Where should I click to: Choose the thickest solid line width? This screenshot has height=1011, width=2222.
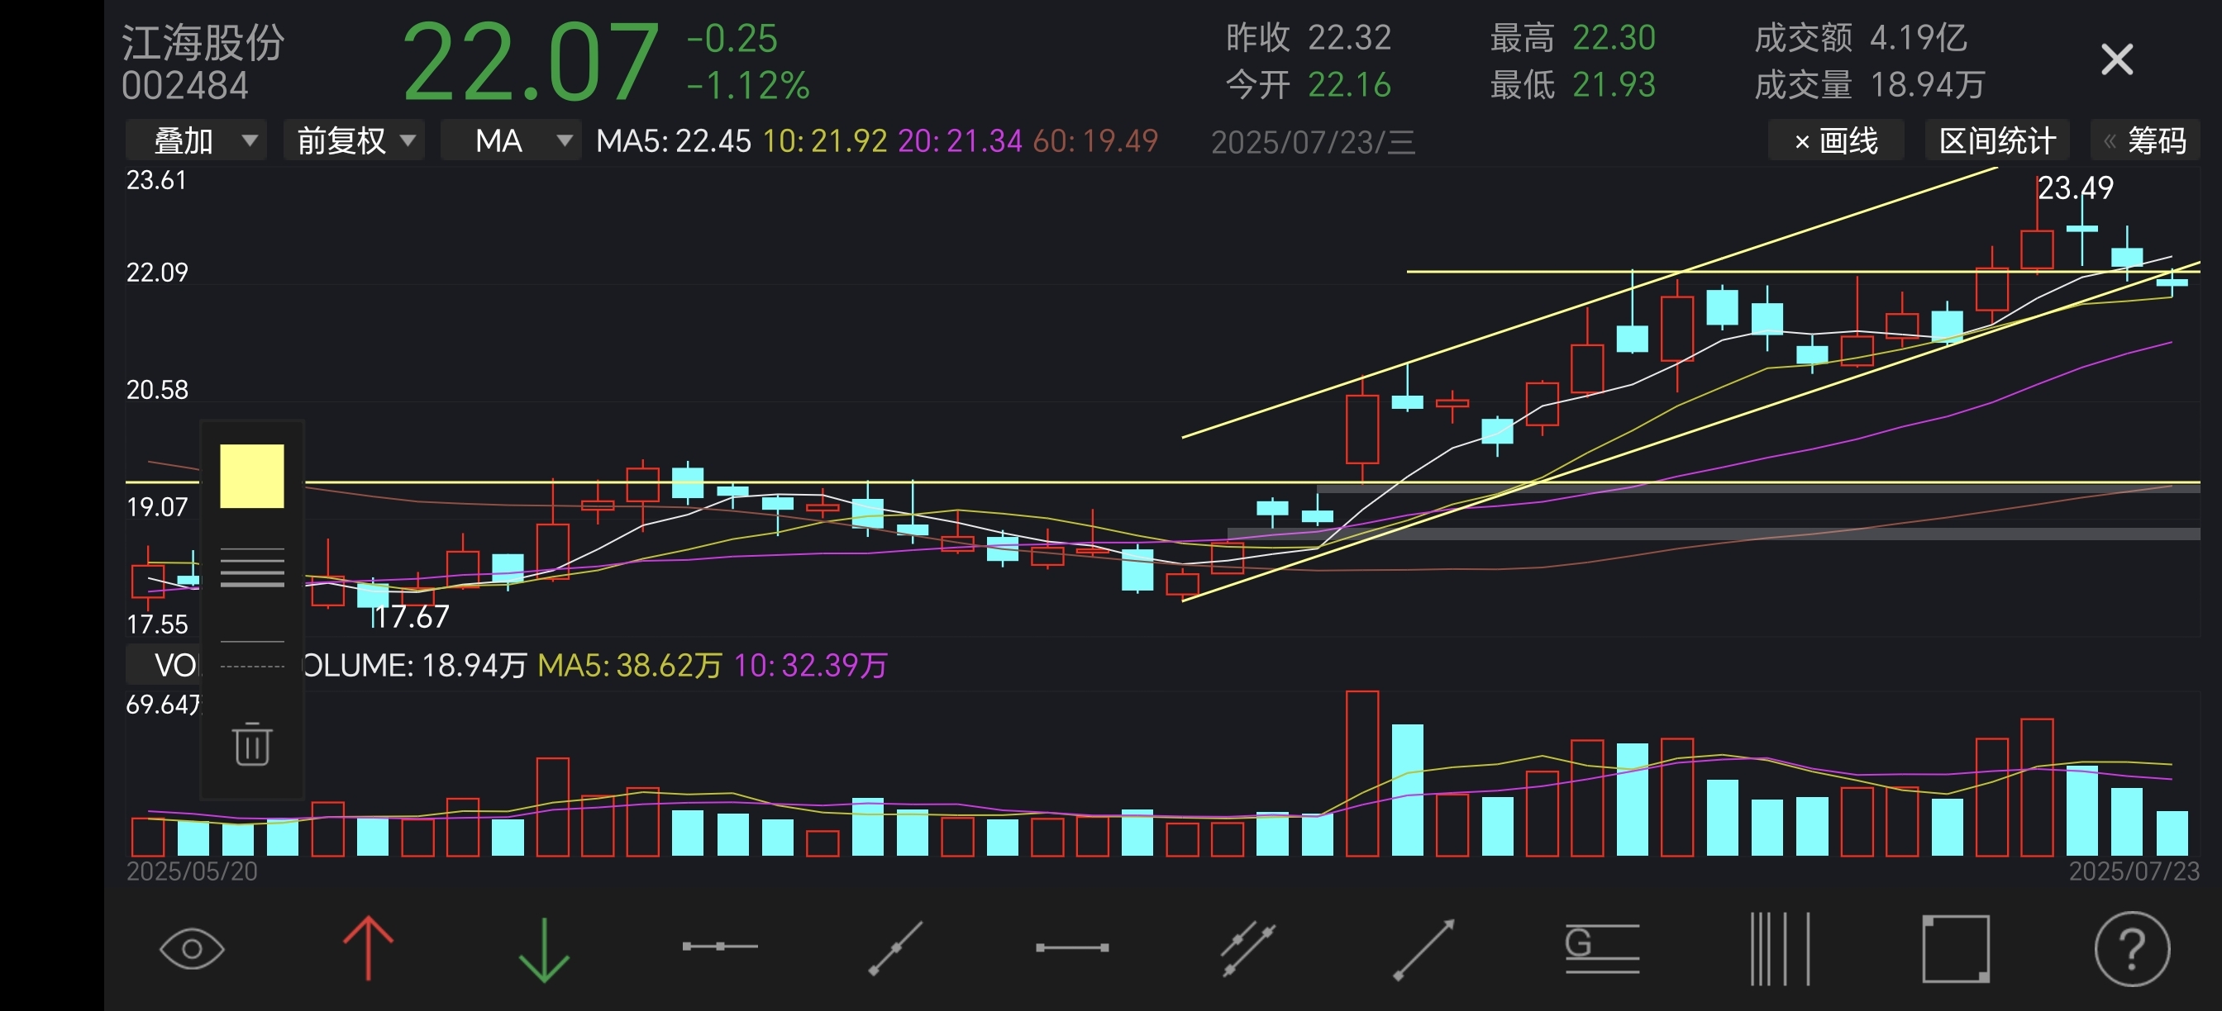[x=252, y=584]
